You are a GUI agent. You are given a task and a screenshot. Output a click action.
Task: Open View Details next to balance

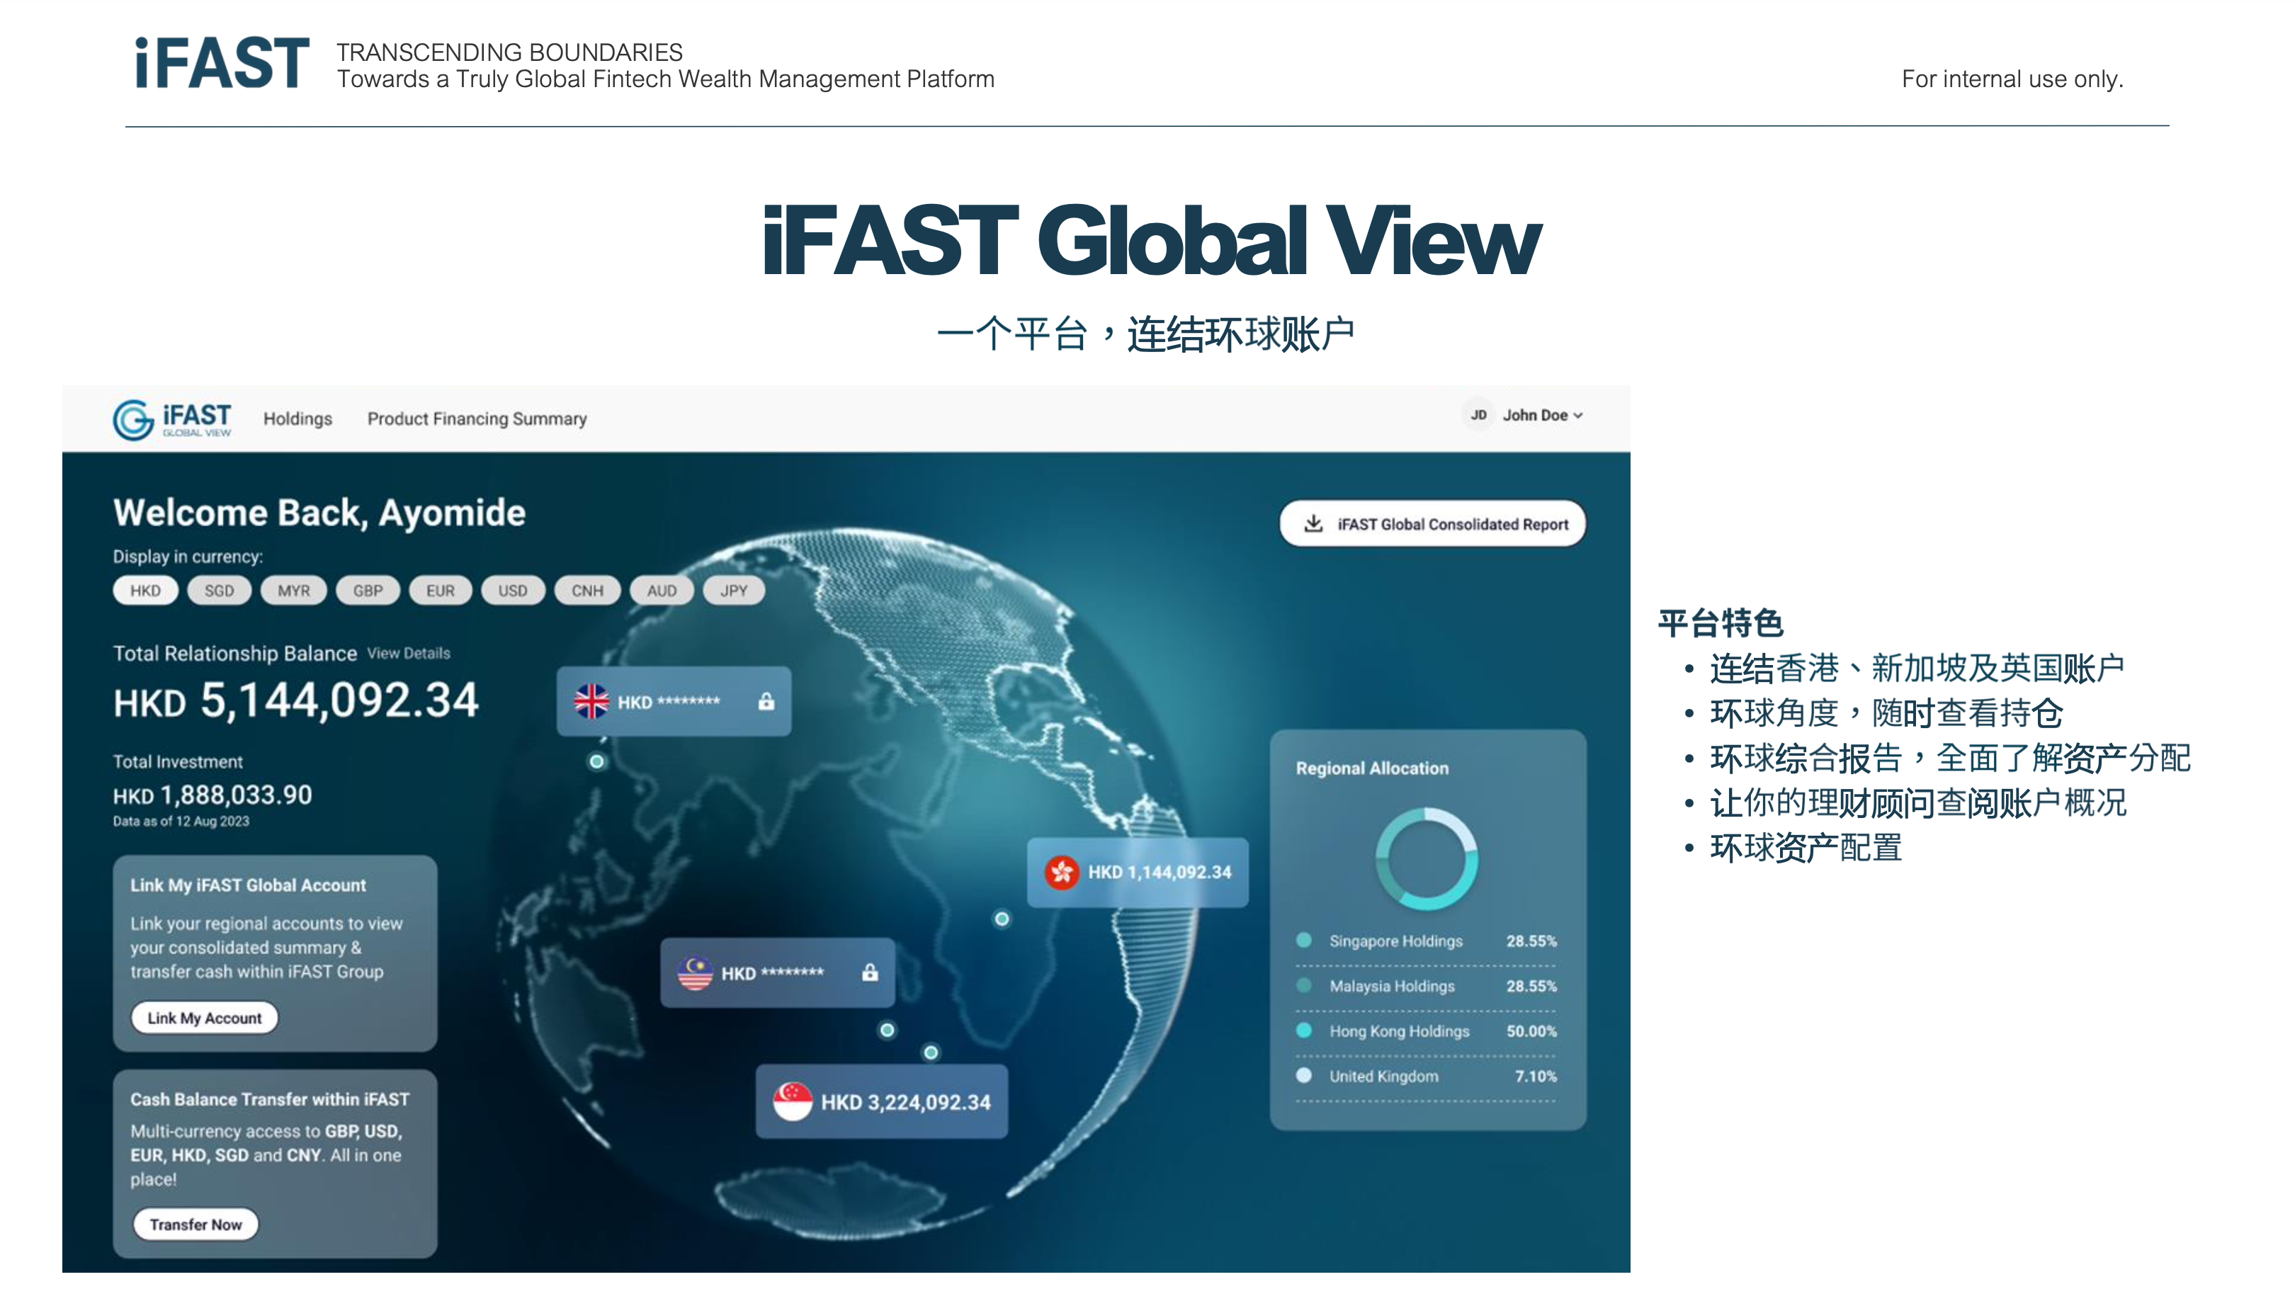point(408,653)
